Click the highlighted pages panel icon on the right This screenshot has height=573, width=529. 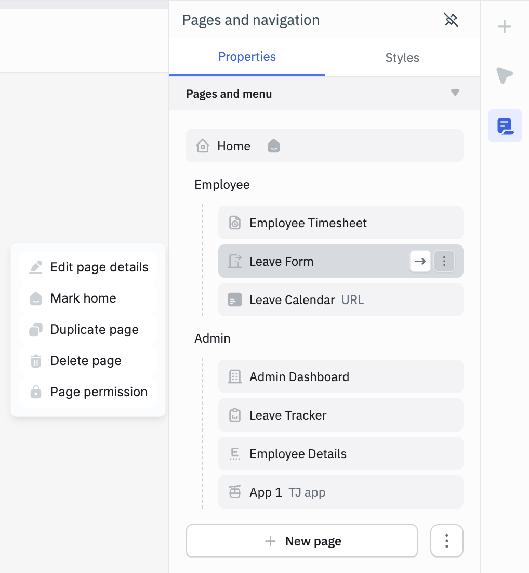click(x=504, y=125)
